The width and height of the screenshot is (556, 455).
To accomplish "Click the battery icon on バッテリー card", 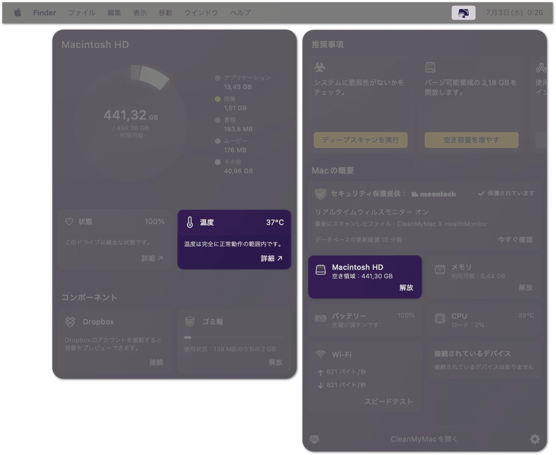I will [x=321, y=318].
